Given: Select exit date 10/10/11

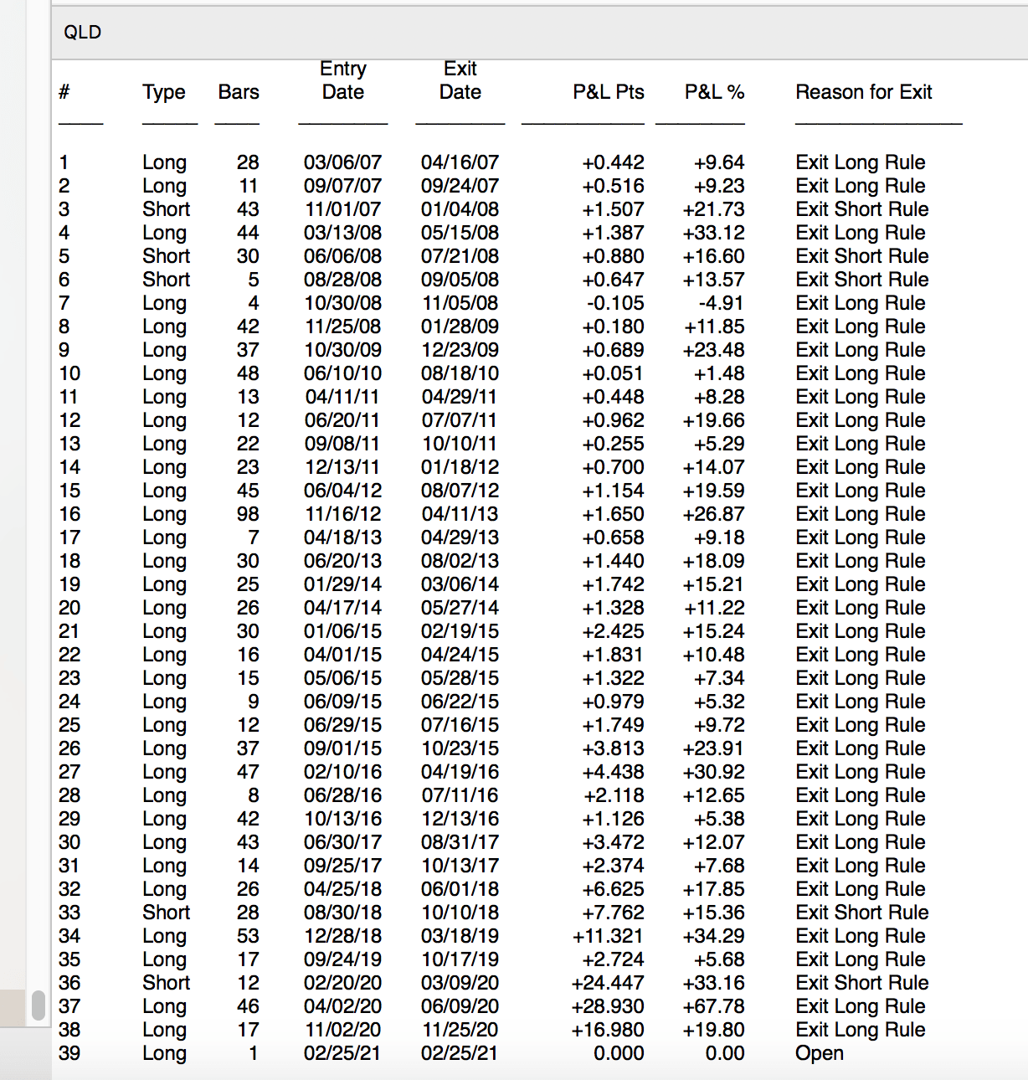Looking at the screenshot, I should pos(460,444).
